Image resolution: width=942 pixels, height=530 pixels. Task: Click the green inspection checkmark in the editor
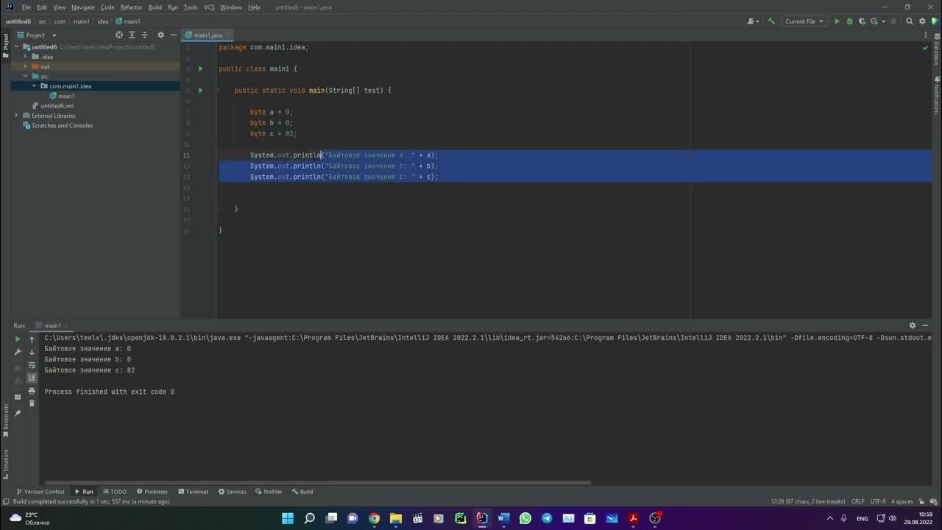point(925,48)
